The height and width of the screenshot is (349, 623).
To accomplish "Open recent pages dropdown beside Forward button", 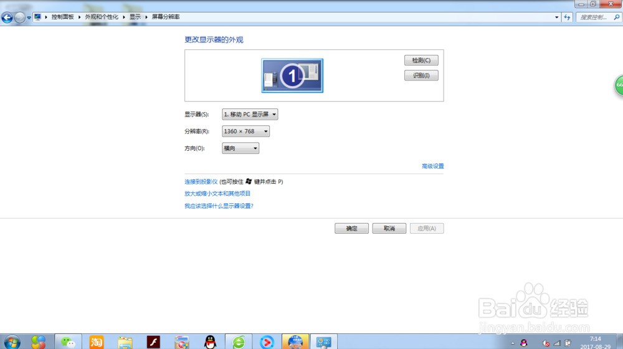I will pos(29,17).
